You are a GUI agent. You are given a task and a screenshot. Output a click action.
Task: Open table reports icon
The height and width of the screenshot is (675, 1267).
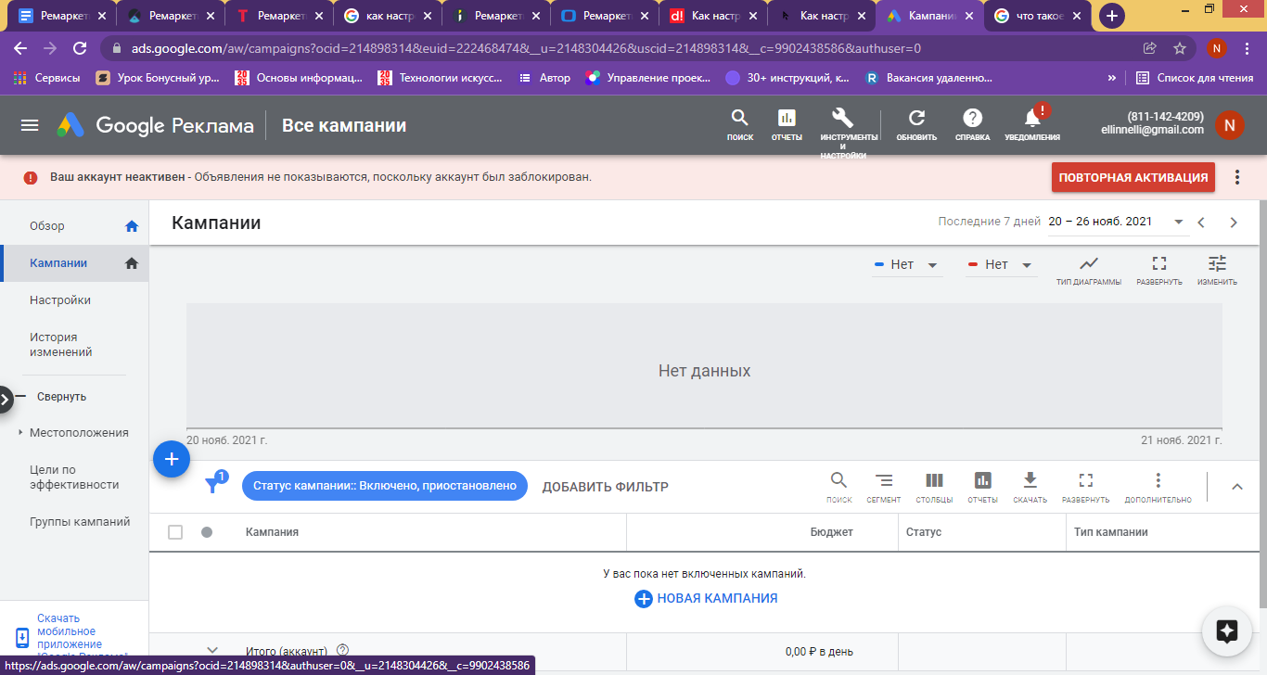[982, 487]
